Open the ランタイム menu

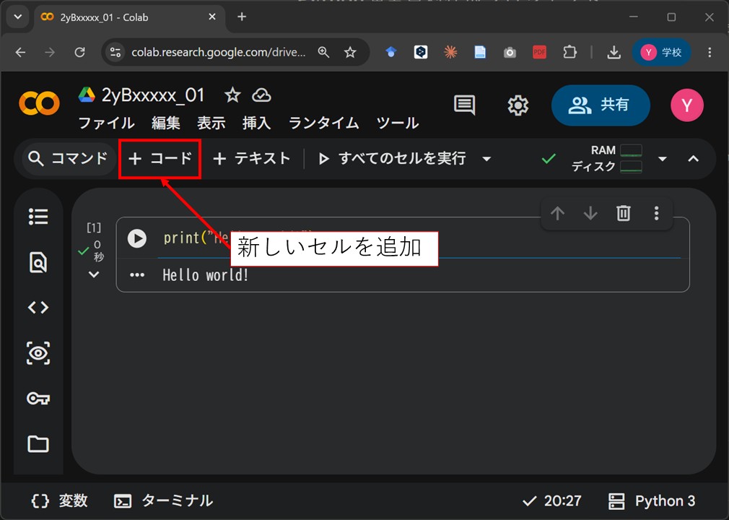[x=323, y=123]
